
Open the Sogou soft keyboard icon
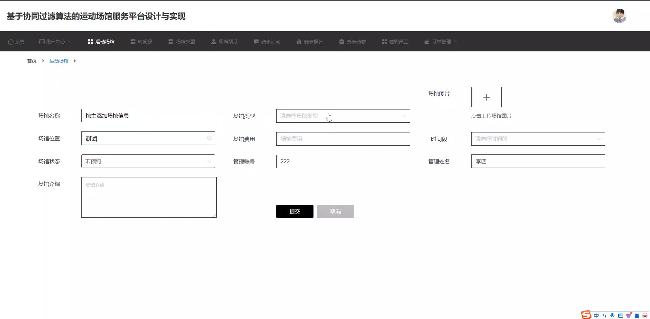[620, 316]
